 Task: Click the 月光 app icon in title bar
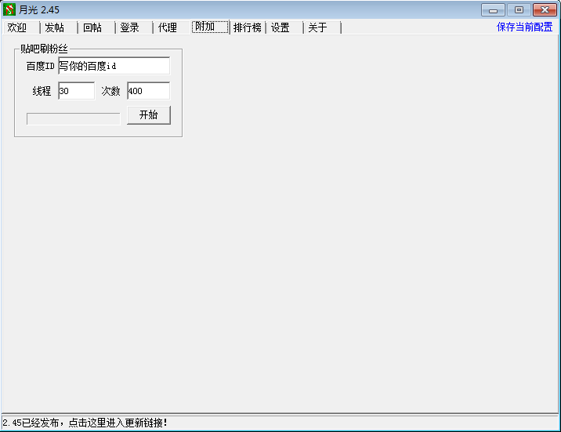coord(10,10)
